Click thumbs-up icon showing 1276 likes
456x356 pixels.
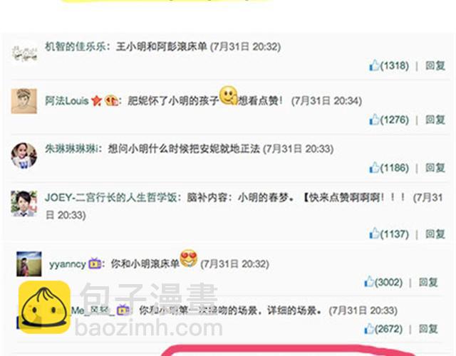(374, 119)
